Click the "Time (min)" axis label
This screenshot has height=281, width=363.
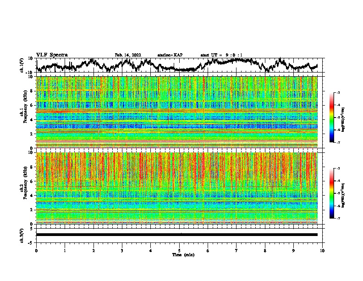183,255
